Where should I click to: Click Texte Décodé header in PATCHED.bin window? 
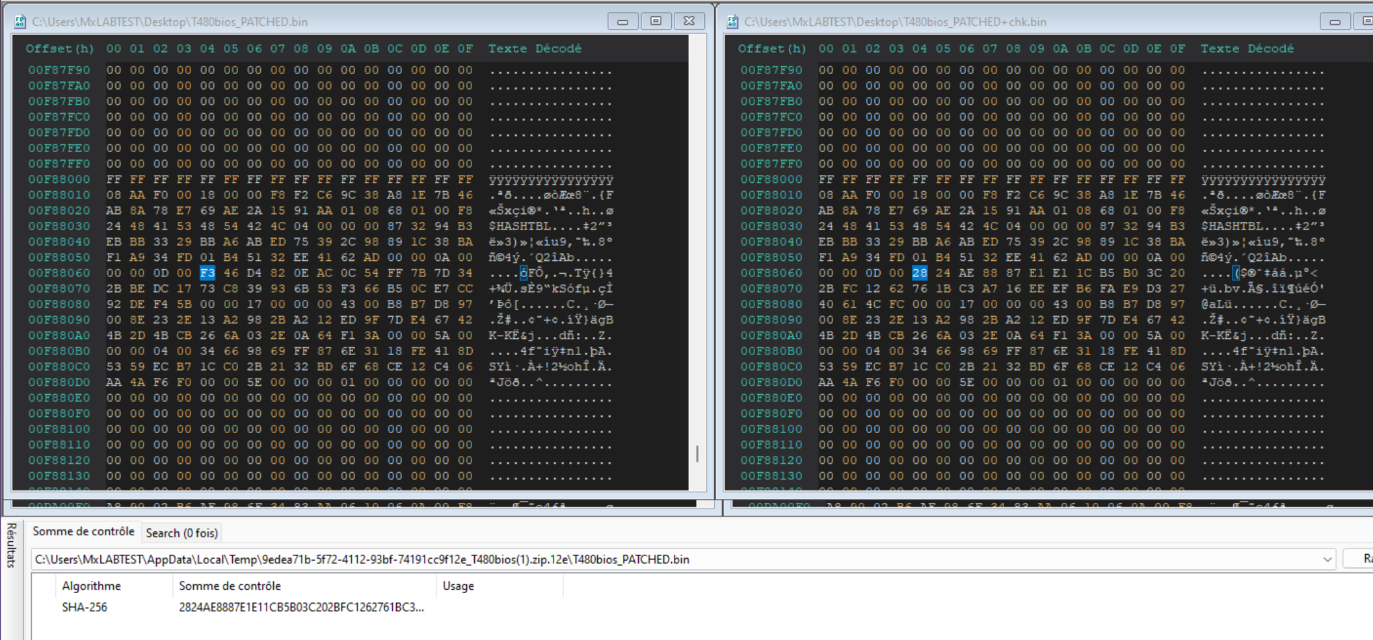pos(535,49)
